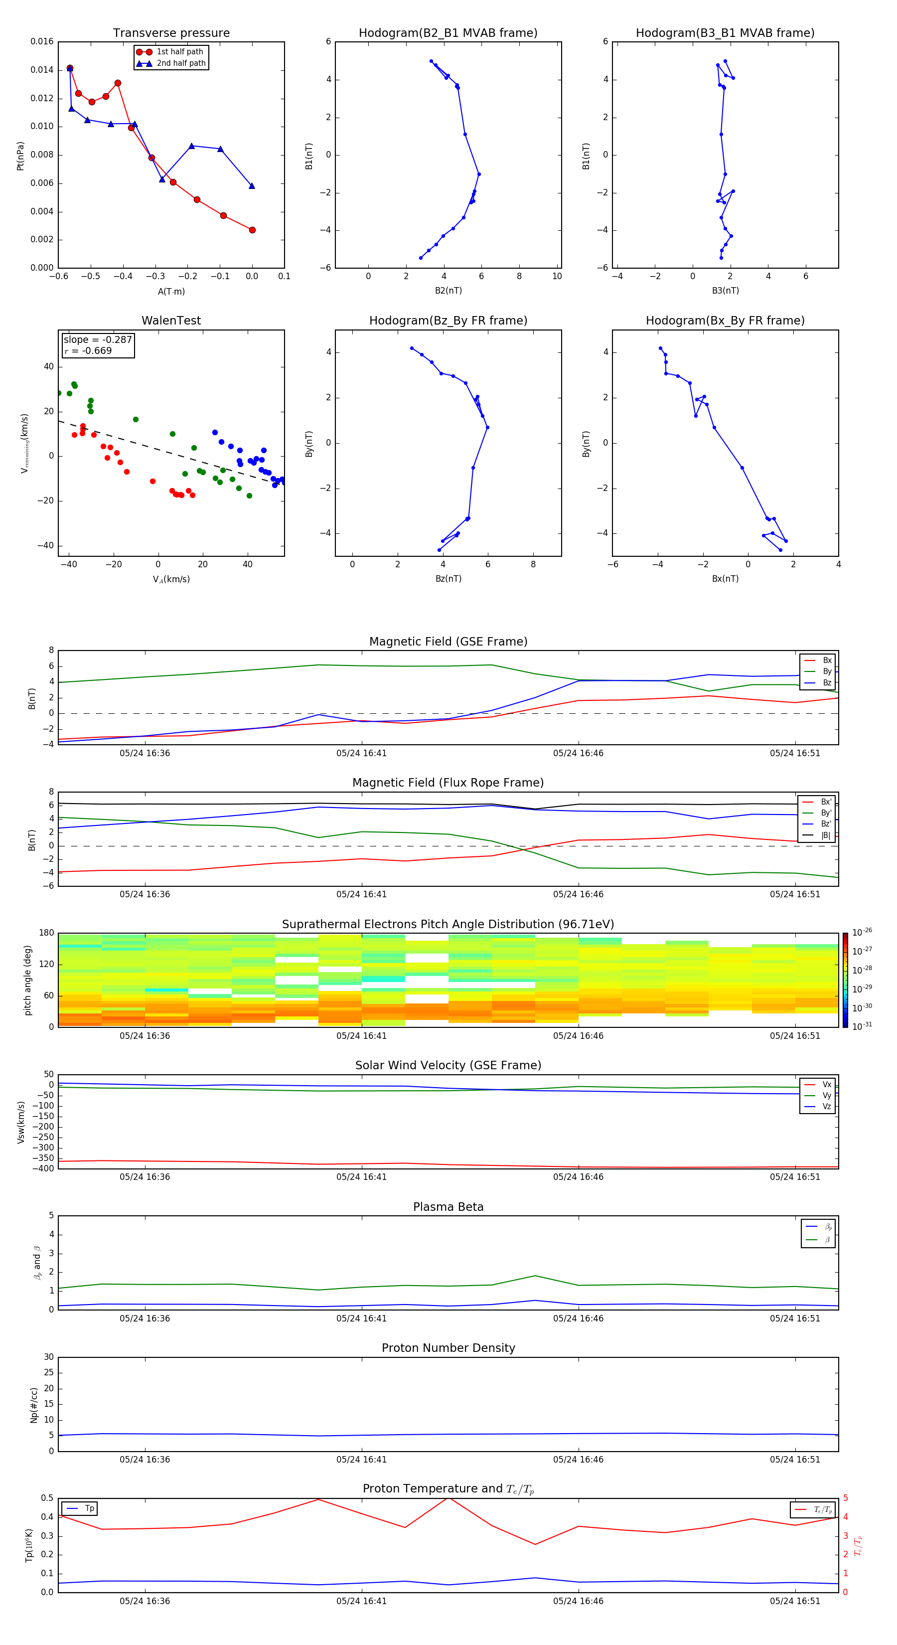Click 'Vz' in solar wind velocity legend
The image size is (897, 1645).
[x=827, y=1107]
